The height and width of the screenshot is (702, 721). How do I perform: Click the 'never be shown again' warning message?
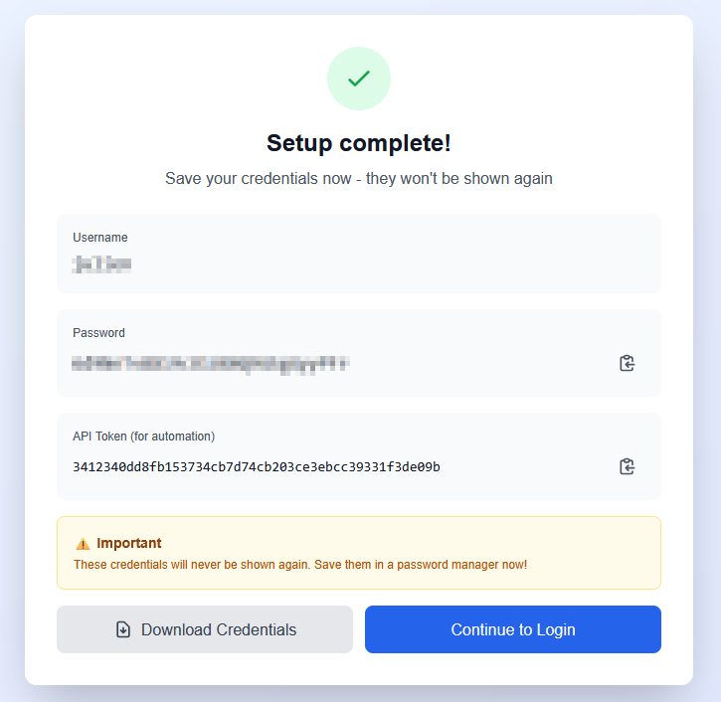299,565
